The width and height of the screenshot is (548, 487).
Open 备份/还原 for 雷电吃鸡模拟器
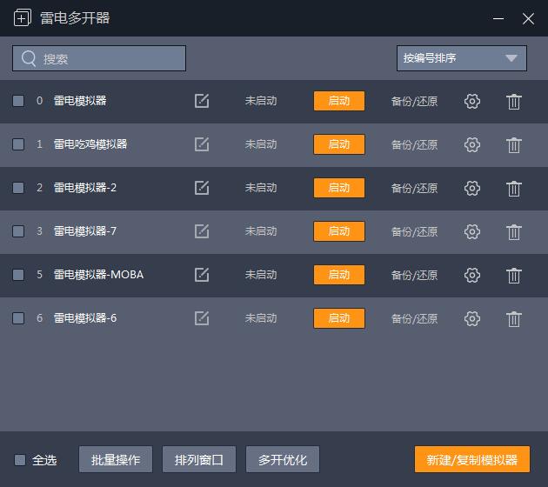(415, 144)
